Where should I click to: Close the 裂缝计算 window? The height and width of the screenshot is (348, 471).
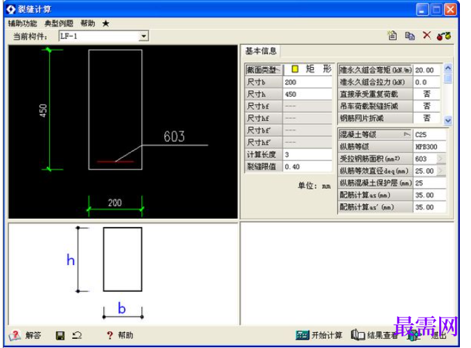pos(450,10)
